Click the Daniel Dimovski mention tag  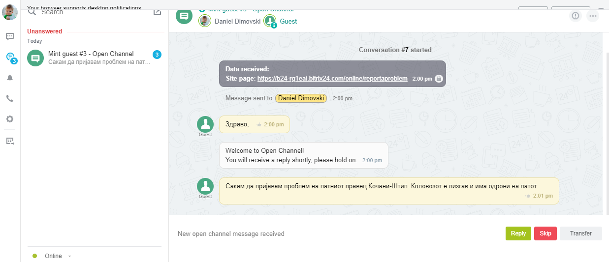(301, 98)
